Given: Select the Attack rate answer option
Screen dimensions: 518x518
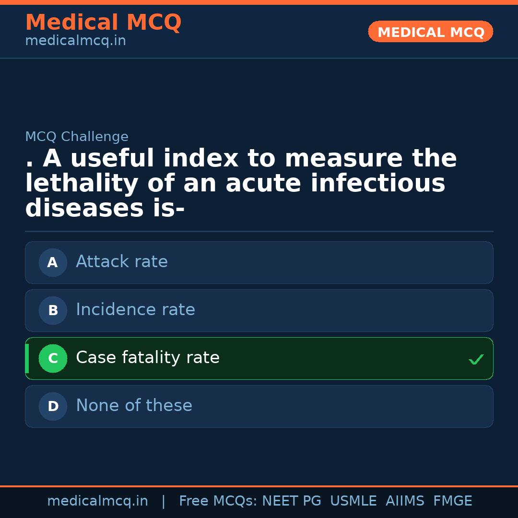Looking at the screenshot, I should [259, 262].
